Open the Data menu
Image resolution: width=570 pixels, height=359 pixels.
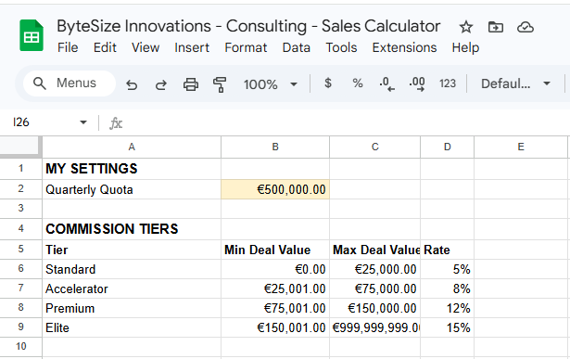(297, 47)
